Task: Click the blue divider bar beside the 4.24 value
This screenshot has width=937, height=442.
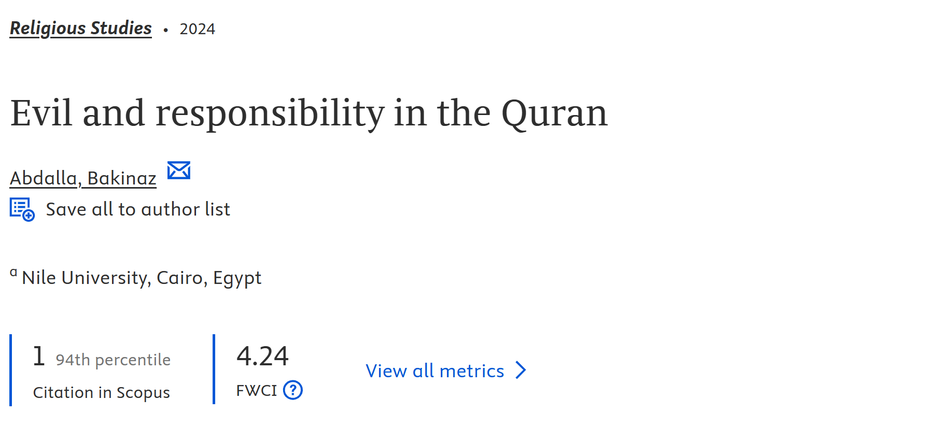Action: pos(214,369)
